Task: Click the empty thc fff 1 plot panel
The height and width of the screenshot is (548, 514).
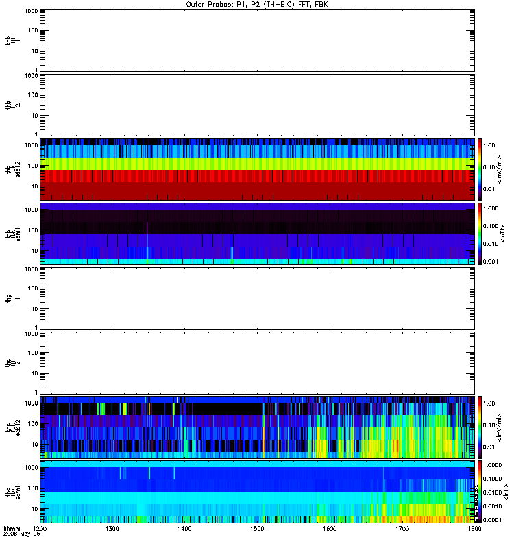Action: [258, 298]
